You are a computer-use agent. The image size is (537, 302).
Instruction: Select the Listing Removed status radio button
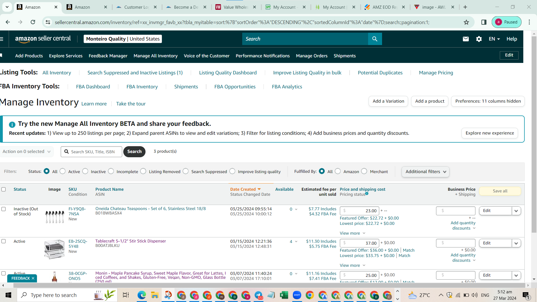pyautogui.click(x=143, y=171)
